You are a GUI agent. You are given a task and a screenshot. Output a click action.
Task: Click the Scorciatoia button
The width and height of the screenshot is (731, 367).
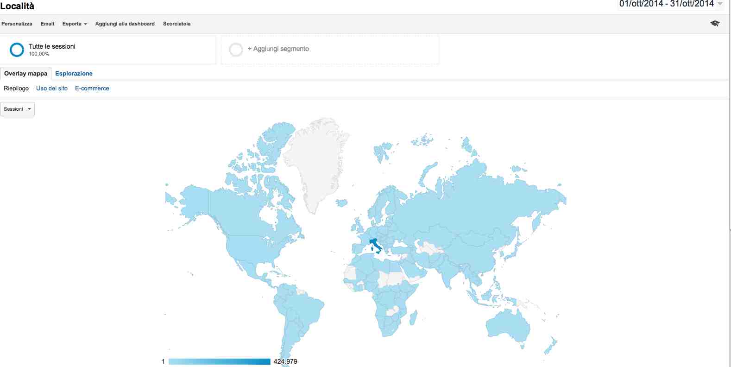pos(176,24)
